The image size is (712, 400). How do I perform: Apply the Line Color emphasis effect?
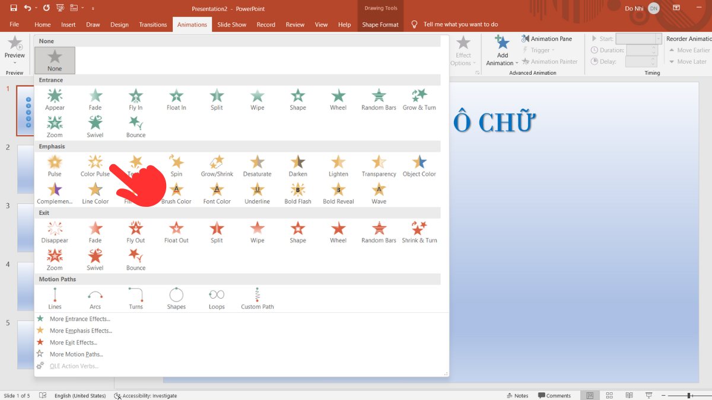pyautogui.click(x=95, y=193)
